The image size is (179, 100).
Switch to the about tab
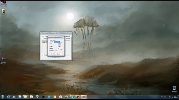click(67, 36)
